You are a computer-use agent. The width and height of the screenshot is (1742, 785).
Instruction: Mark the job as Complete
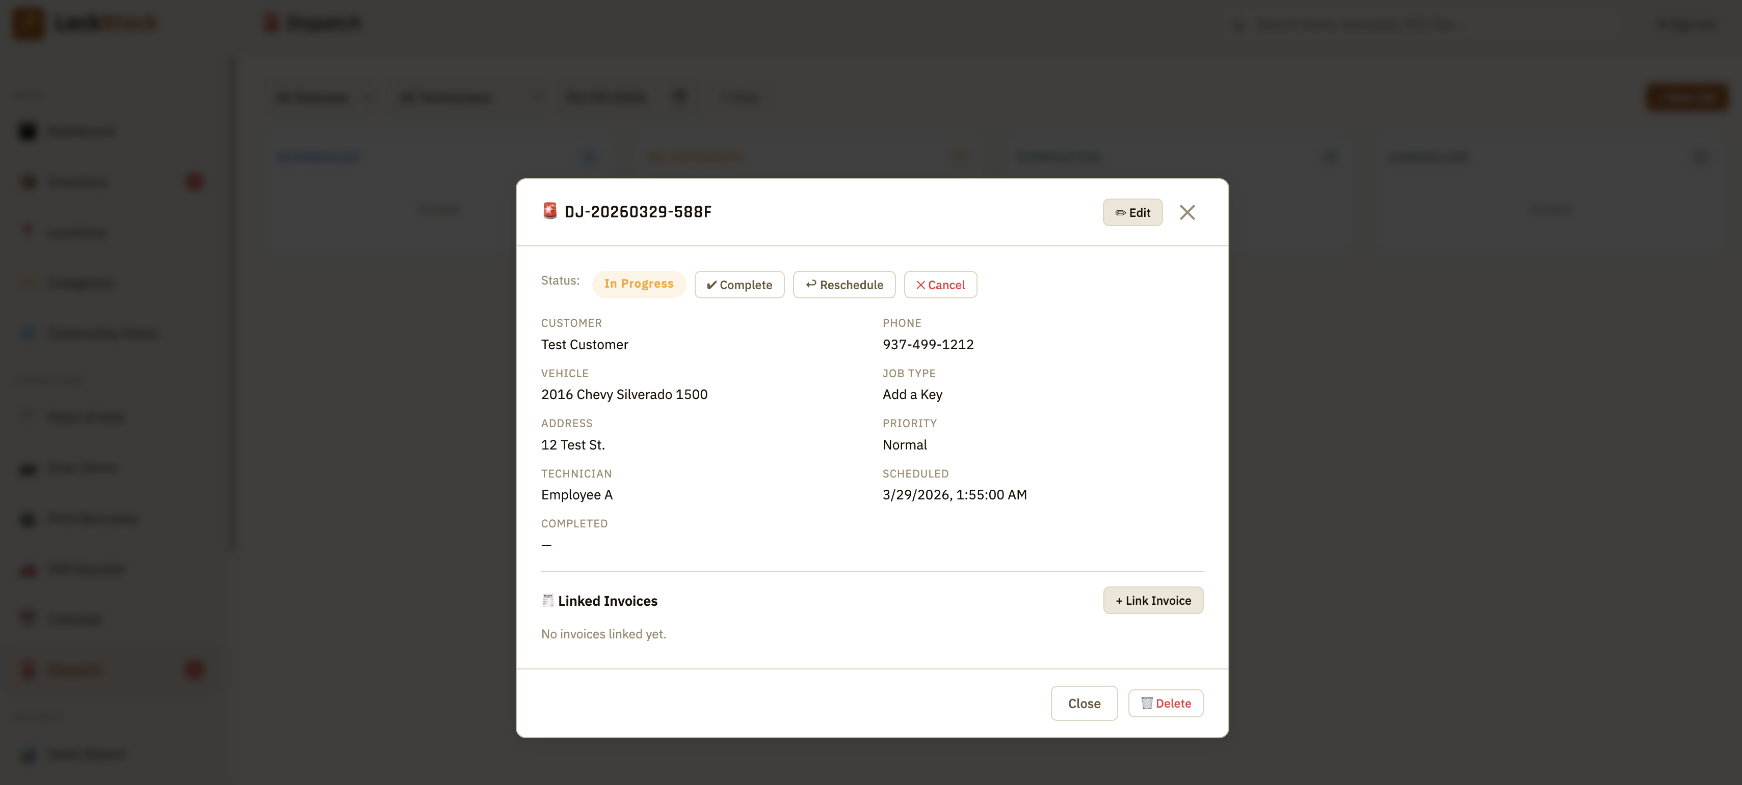pos(739,285)
